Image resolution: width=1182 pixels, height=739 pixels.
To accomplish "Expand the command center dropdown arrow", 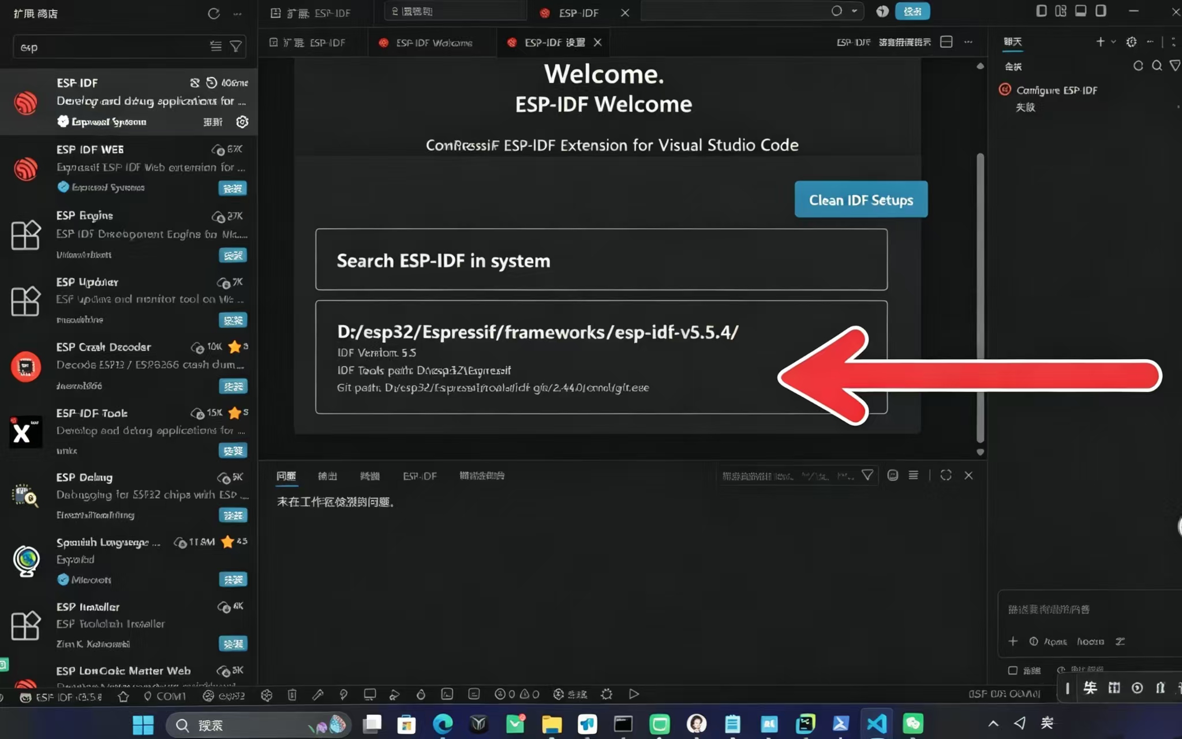I will click(854, 11).
